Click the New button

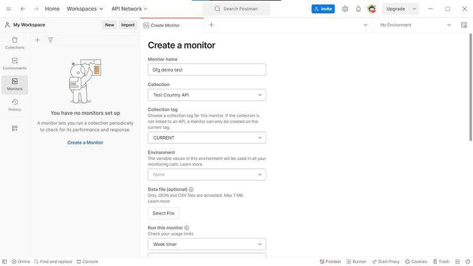(110, 25)
